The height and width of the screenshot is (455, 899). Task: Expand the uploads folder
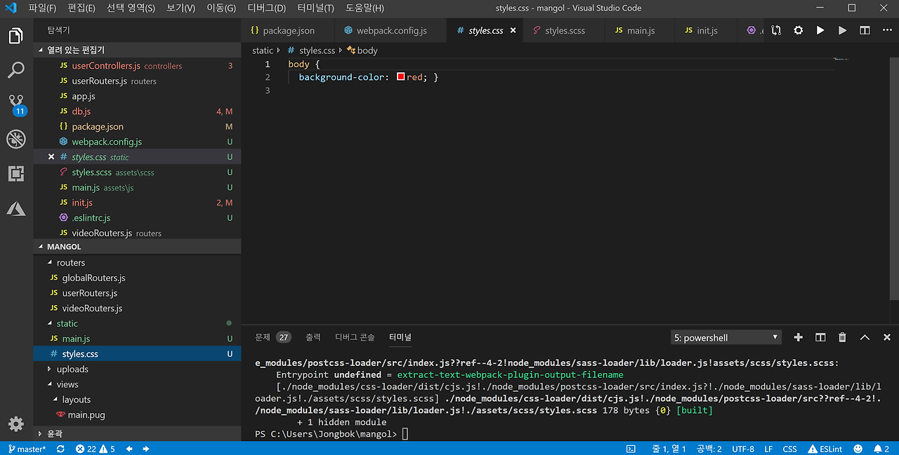point(72,369)
